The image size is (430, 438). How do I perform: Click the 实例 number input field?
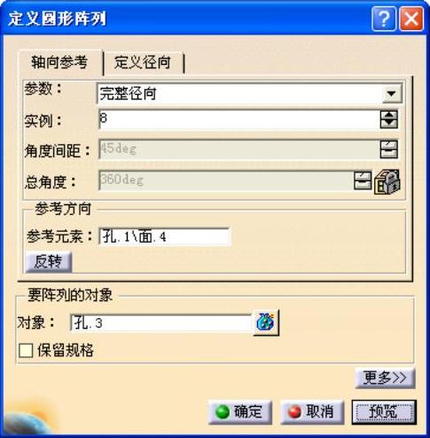(x=239, y=119)
